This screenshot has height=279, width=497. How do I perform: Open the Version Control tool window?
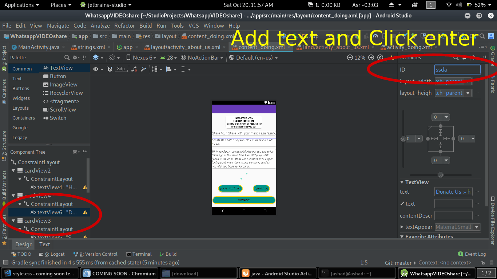click(95, 254)
